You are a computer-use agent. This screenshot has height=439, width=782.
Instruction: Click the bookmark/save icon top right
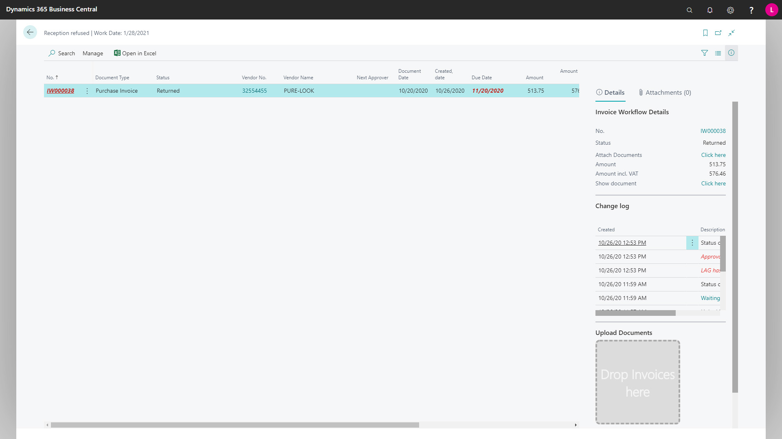tap(705, 33)
